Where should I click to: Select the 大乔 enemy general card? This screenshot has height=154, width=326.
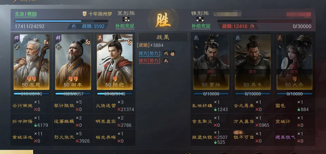click(294, 62)
